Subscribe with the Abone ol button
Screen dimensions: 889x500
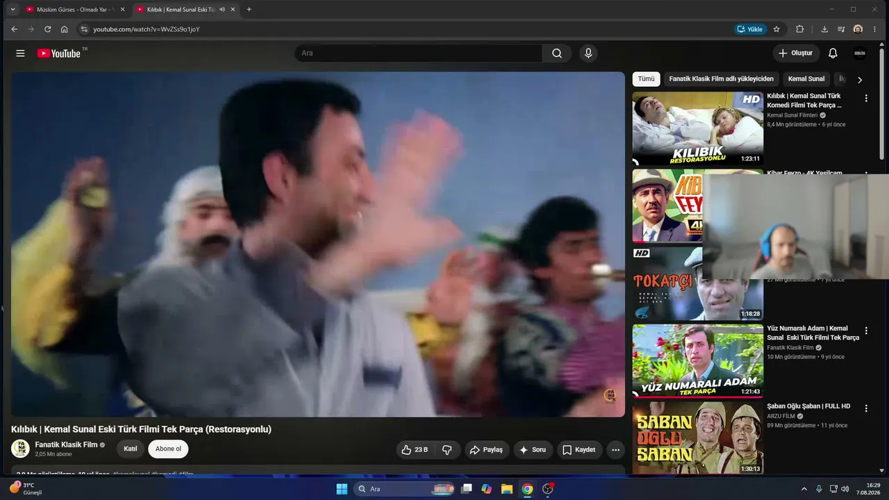coord(168,449)
